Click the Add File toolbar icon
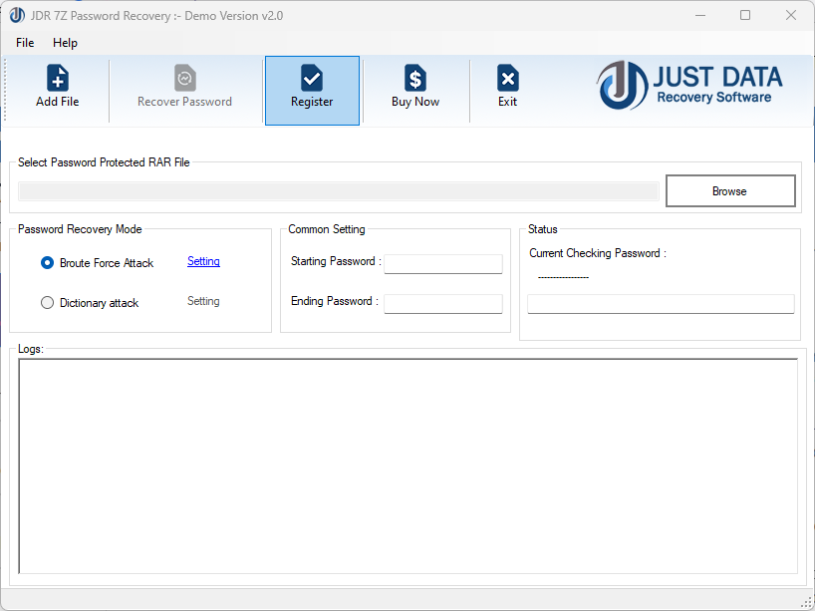The image size is (815, 611). click(57, 90)
